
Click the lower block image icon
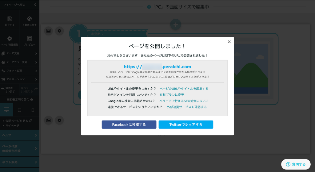48,120
